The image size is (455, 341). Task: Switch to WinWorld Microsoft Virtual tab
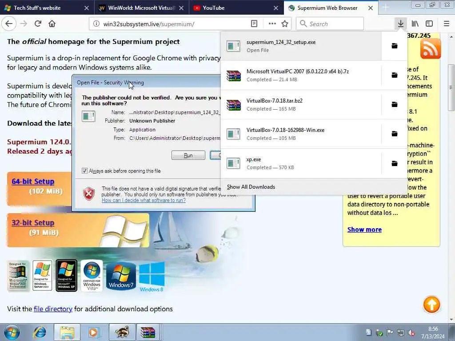142,8
